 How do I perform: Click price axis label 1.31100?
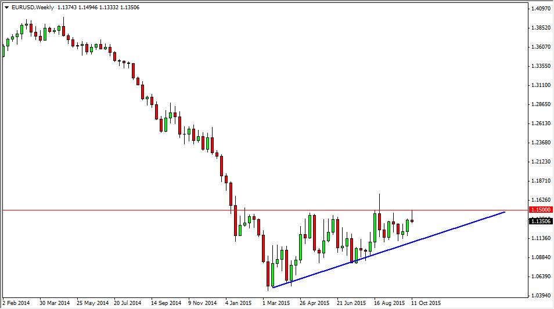pyautogui.click(x=541, y=85)
